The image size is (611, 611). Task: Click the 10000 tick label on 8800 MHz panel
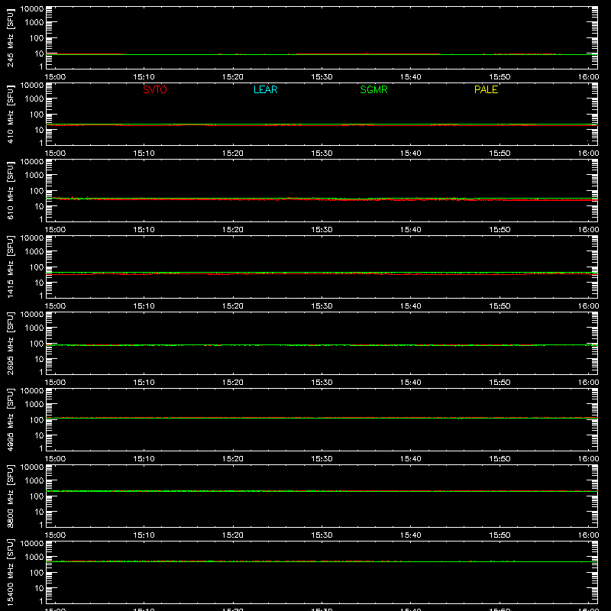(x=32, y=467)
